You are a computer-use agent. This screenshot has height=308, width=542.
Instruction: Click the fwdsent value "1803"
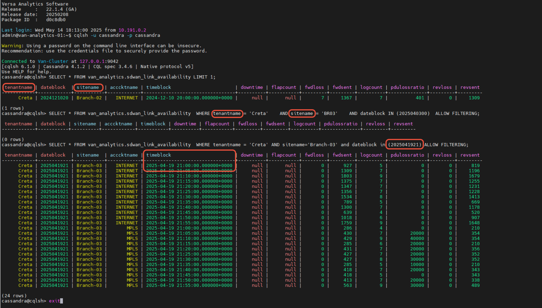346,176
